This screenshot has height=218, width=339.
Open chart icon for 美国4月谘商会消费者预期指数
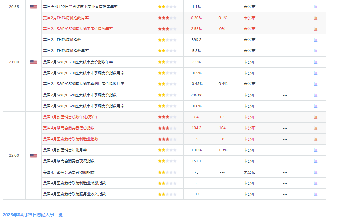click(316, 172)
